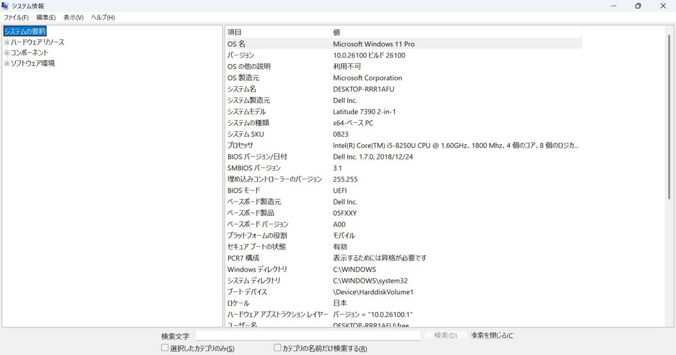
Task: Click the Intel Core i5-8250U processor value
Action: click(x=456, y=145)
